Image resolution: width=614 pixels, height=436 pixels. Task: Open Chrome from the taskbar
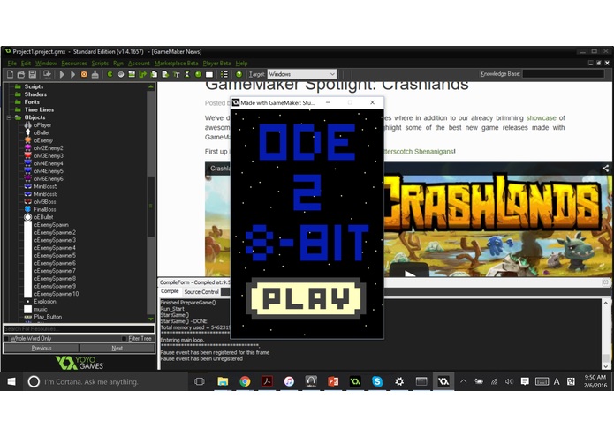click(x=245, y=381)
